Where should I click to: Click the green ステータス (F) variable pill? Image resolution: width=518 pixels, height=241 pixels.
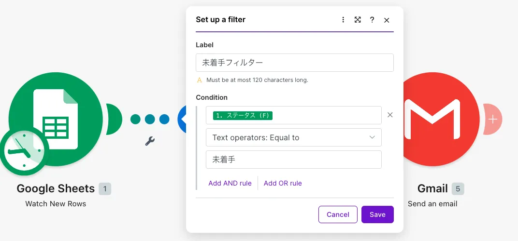[243, 115]
